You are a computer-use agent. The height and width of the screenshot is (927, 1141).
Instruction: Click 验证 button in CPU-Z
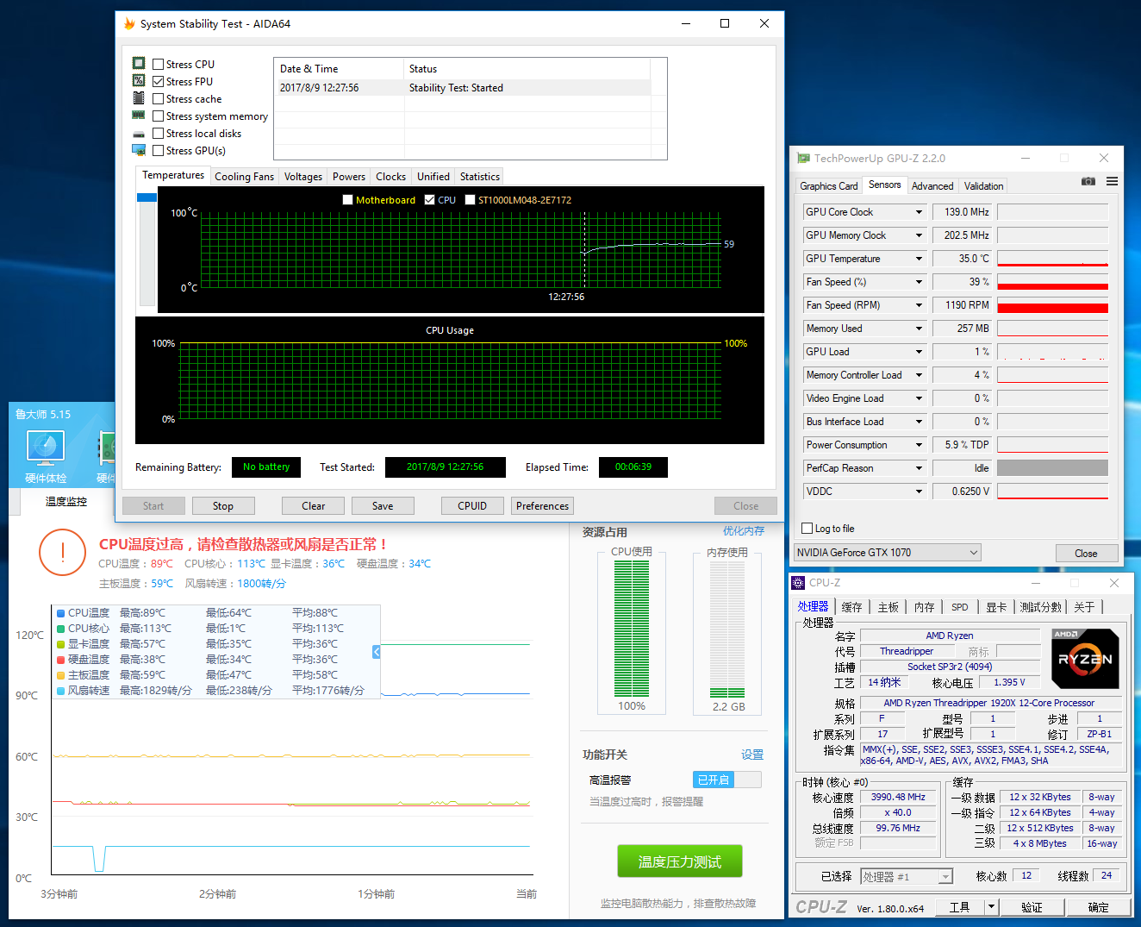(1032, 907)
